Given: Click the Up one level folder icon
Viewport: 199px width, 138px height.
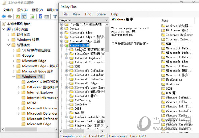Looking at the screenshot, I should (18, 16).
